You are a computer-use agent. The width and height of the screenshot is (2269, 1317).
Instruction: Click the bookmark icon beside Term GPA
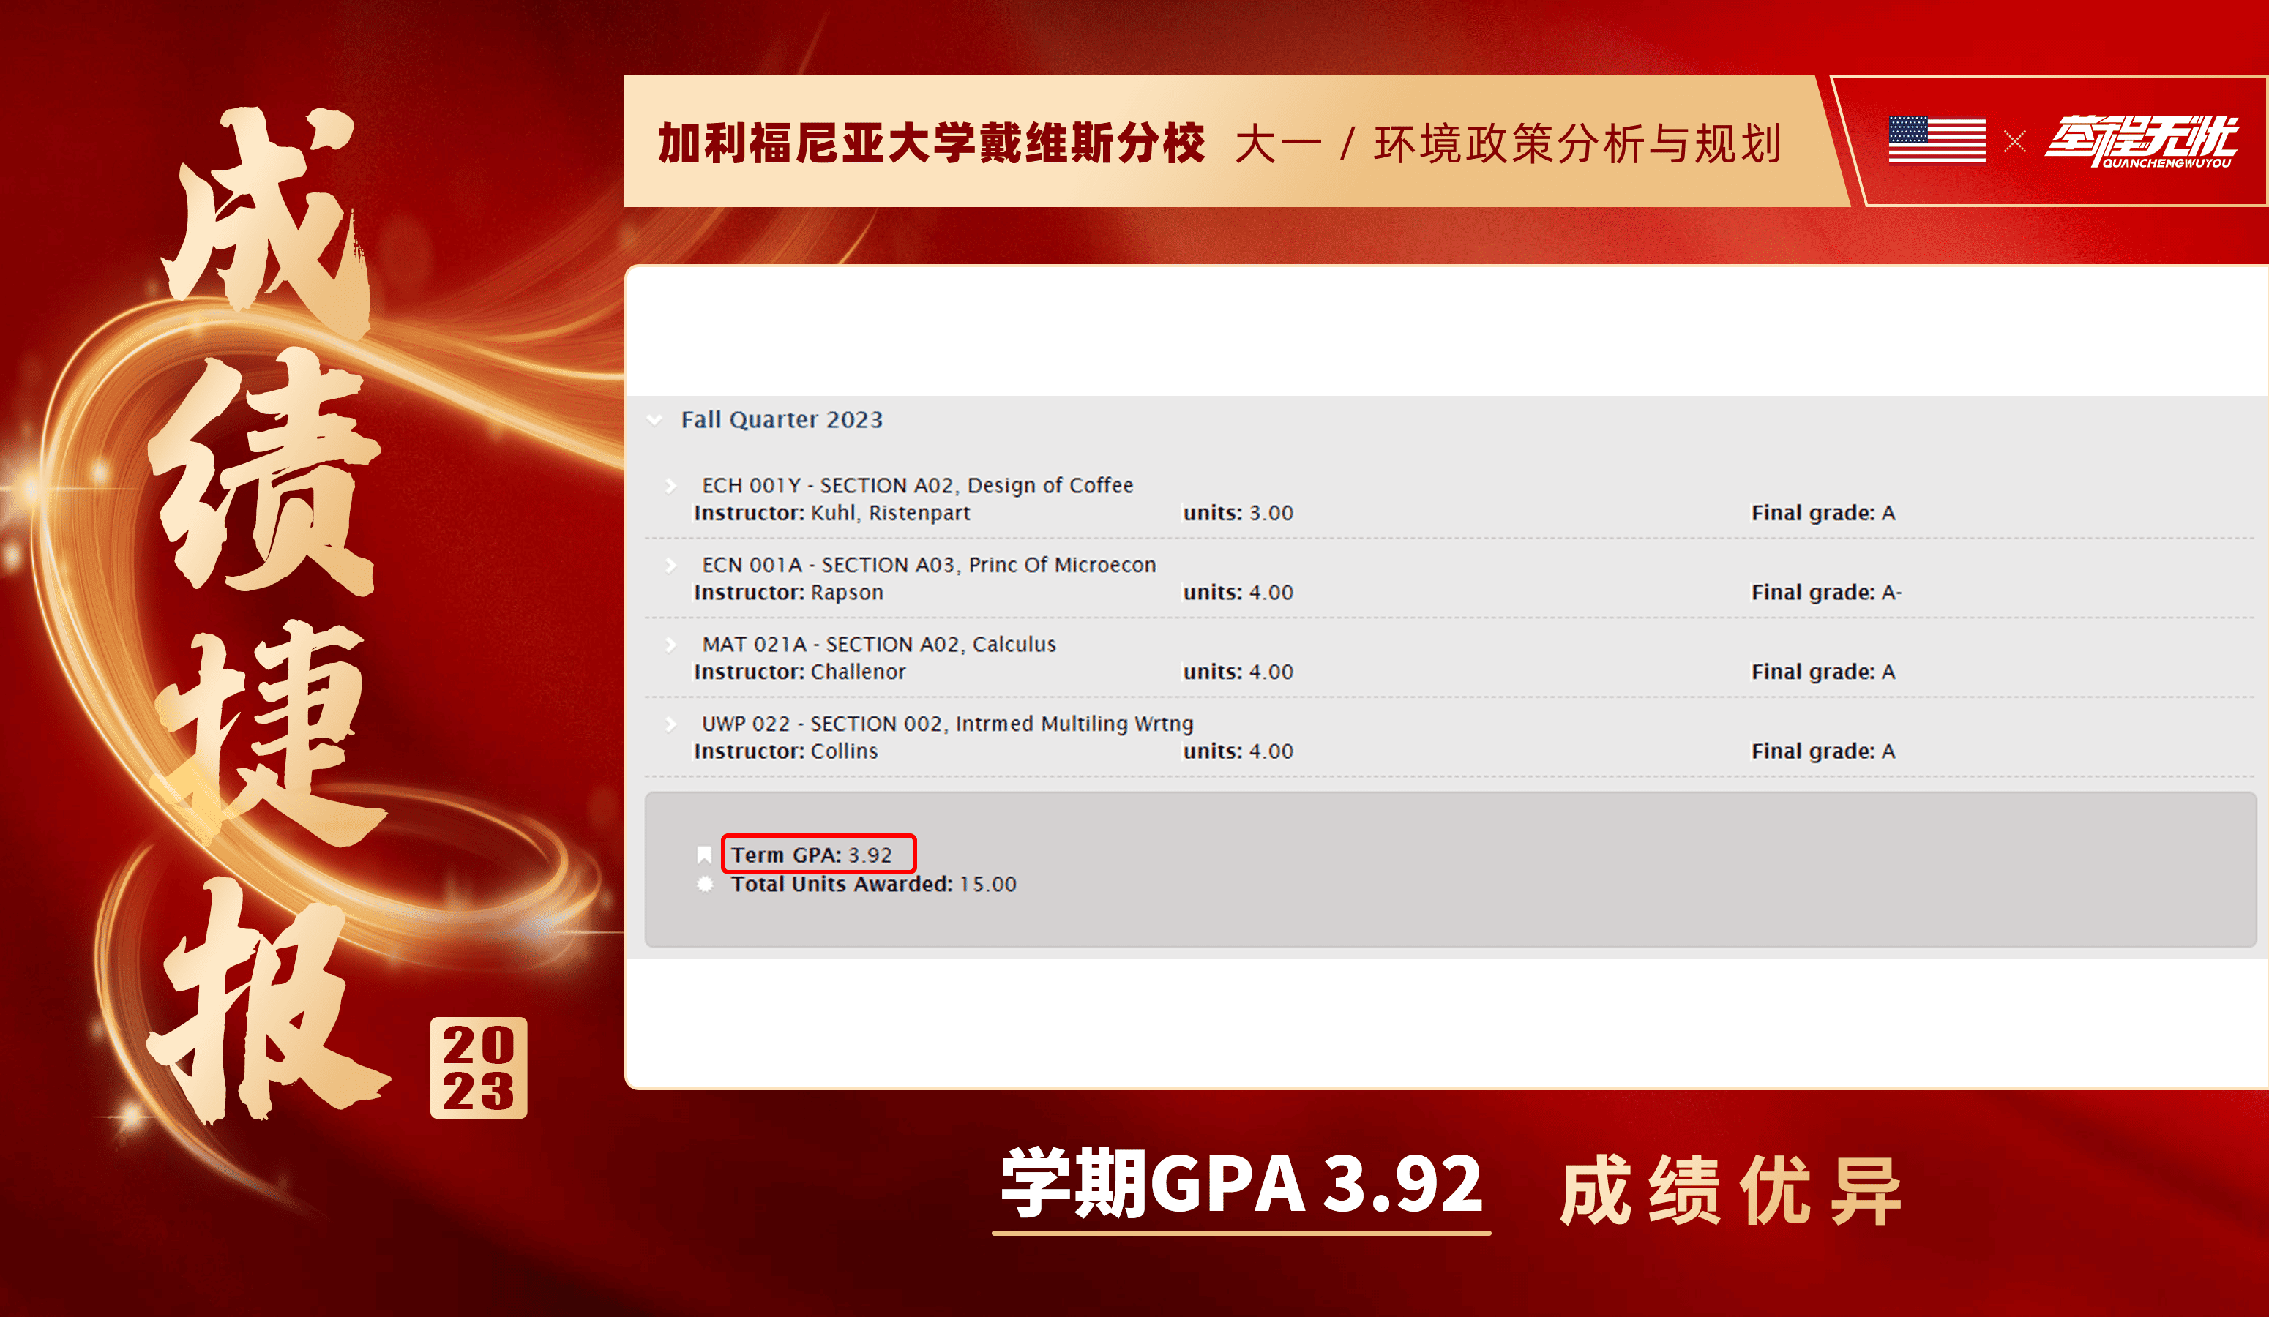[704, 855]
